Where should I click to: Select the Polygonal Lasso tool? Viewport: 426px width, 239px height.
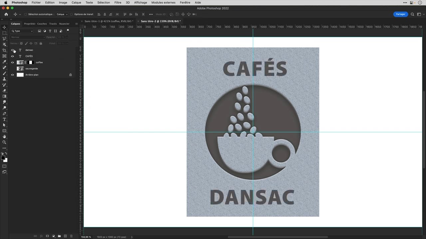click(x=4, y=39)
